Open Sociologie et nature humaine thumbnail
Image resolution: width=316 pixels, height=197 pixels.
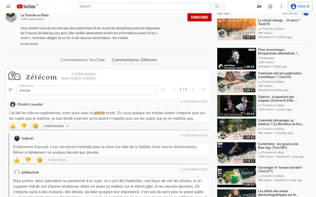[237, 176]
